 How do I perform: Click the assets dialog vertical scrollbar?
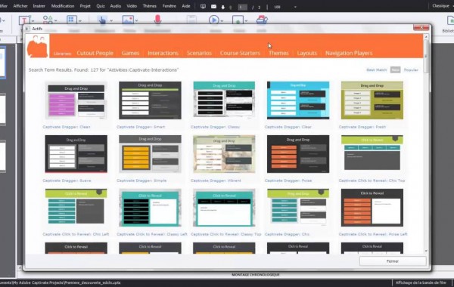pos(426,143)
